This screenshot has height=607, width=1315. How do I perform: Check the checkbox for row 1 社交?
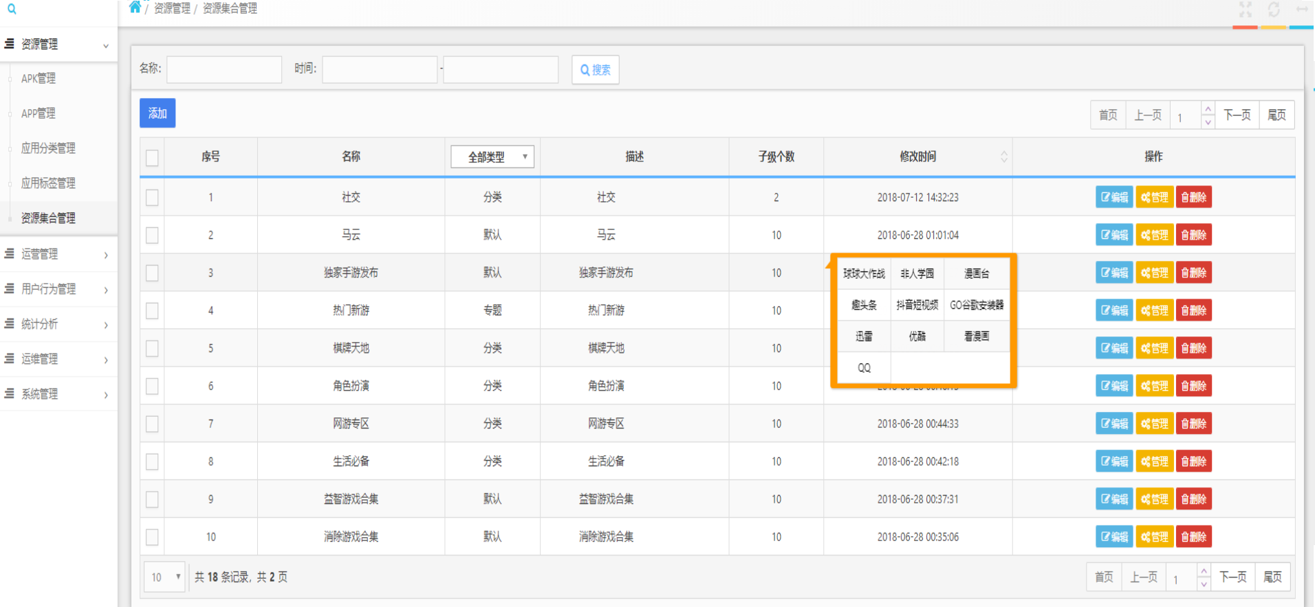pyautogui.click(x=152, y=198)
